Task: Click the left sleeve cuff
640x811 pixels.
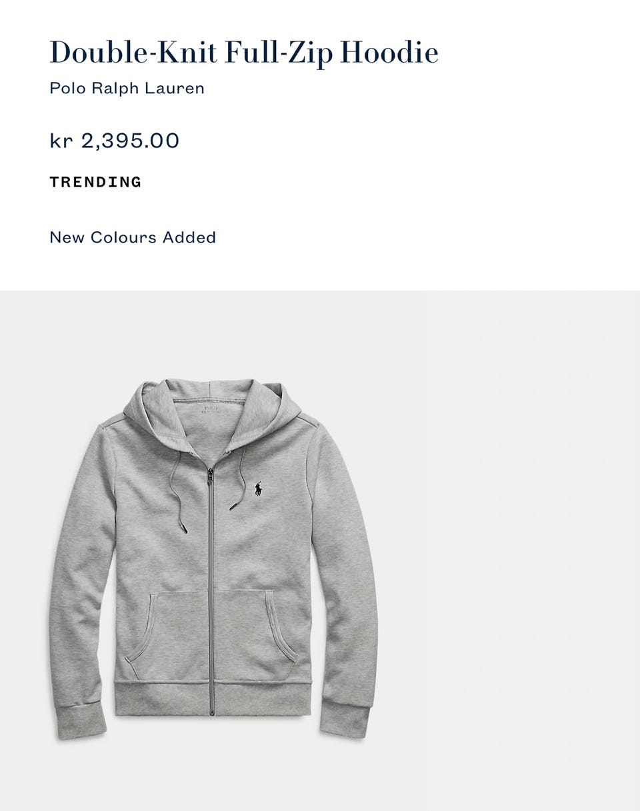Action: point(80,720)
